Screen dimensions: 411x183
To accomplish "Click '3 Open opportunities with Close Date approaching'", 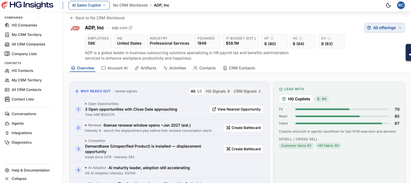I will coord(131,109).
